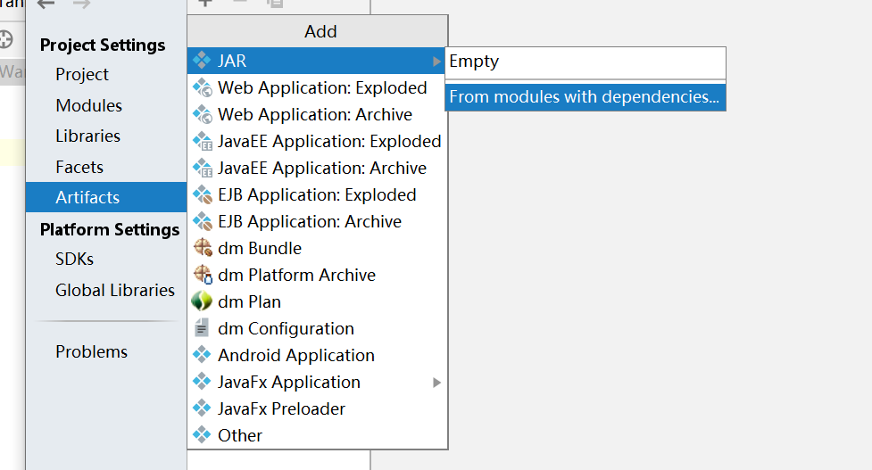Select EJB Application: Exploded
Screen dimensions: 872x470
(317, 194)
